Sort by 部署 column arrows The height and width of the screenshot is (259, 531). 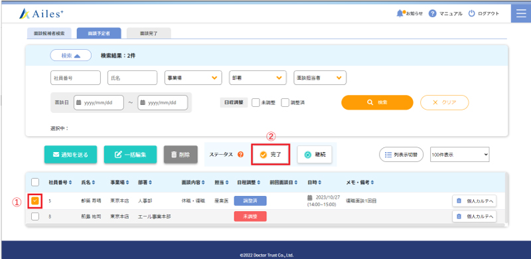(x=150, y=183)
